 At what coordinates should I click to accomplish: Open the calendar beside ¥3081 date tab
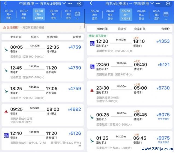click(x=77, y=15)
